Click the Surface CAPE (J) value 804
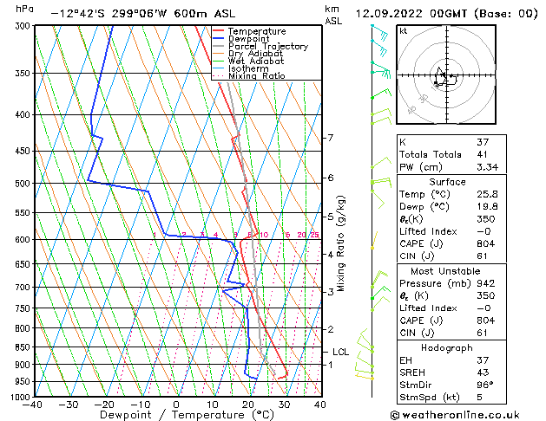 [x=486, y=243]
